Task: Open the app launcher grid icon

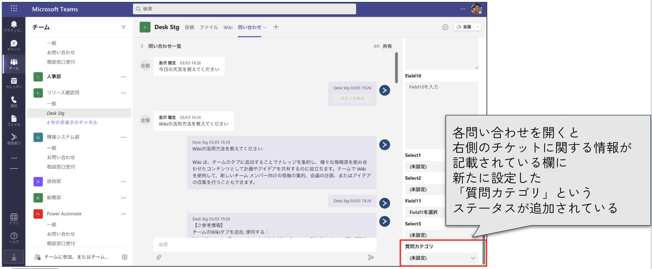Action: pyautogui.click(x=14, y=8)
